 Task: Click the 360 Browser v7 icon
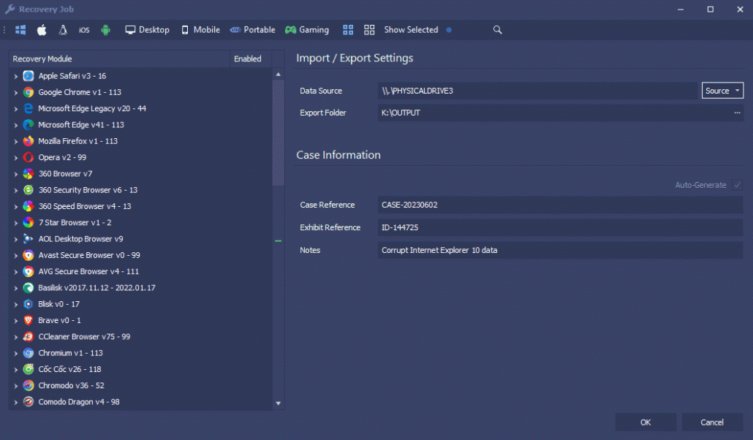coord(29,174)
